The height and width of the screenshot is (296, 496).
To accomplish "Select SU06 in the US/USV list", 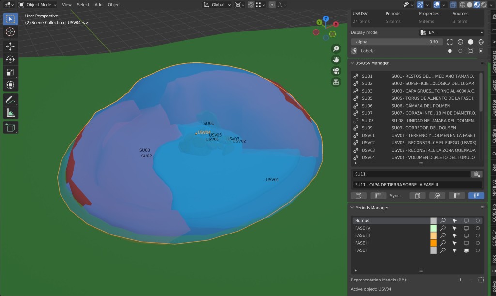I will click(x=367, y=106).
